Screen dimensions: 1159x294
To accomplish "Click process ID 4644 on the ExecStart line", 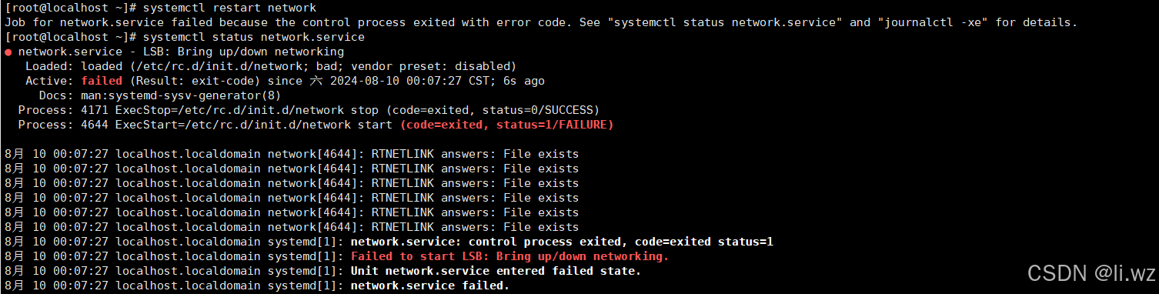I will tap(95, 125).
